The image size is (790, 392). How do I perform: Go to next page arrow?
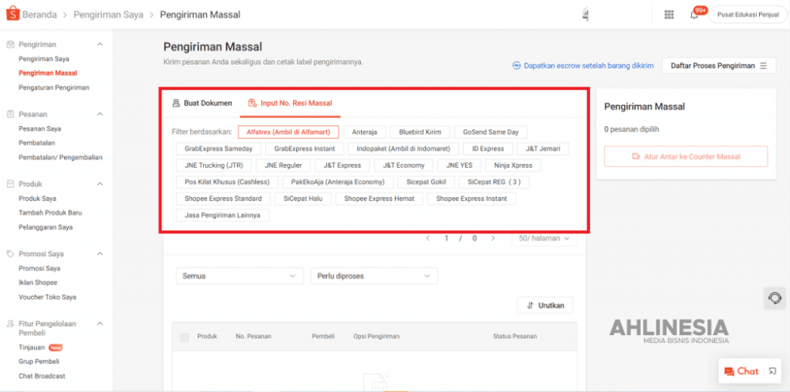click(x=493, y=238)
